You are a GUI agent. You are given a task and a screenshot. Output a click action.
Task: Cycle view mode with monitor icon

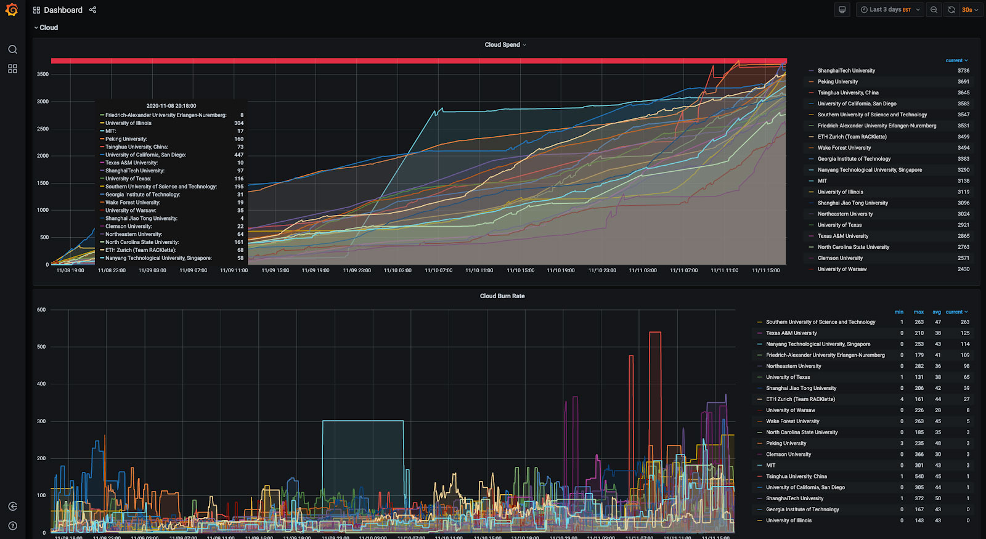[x=842, y=10]
